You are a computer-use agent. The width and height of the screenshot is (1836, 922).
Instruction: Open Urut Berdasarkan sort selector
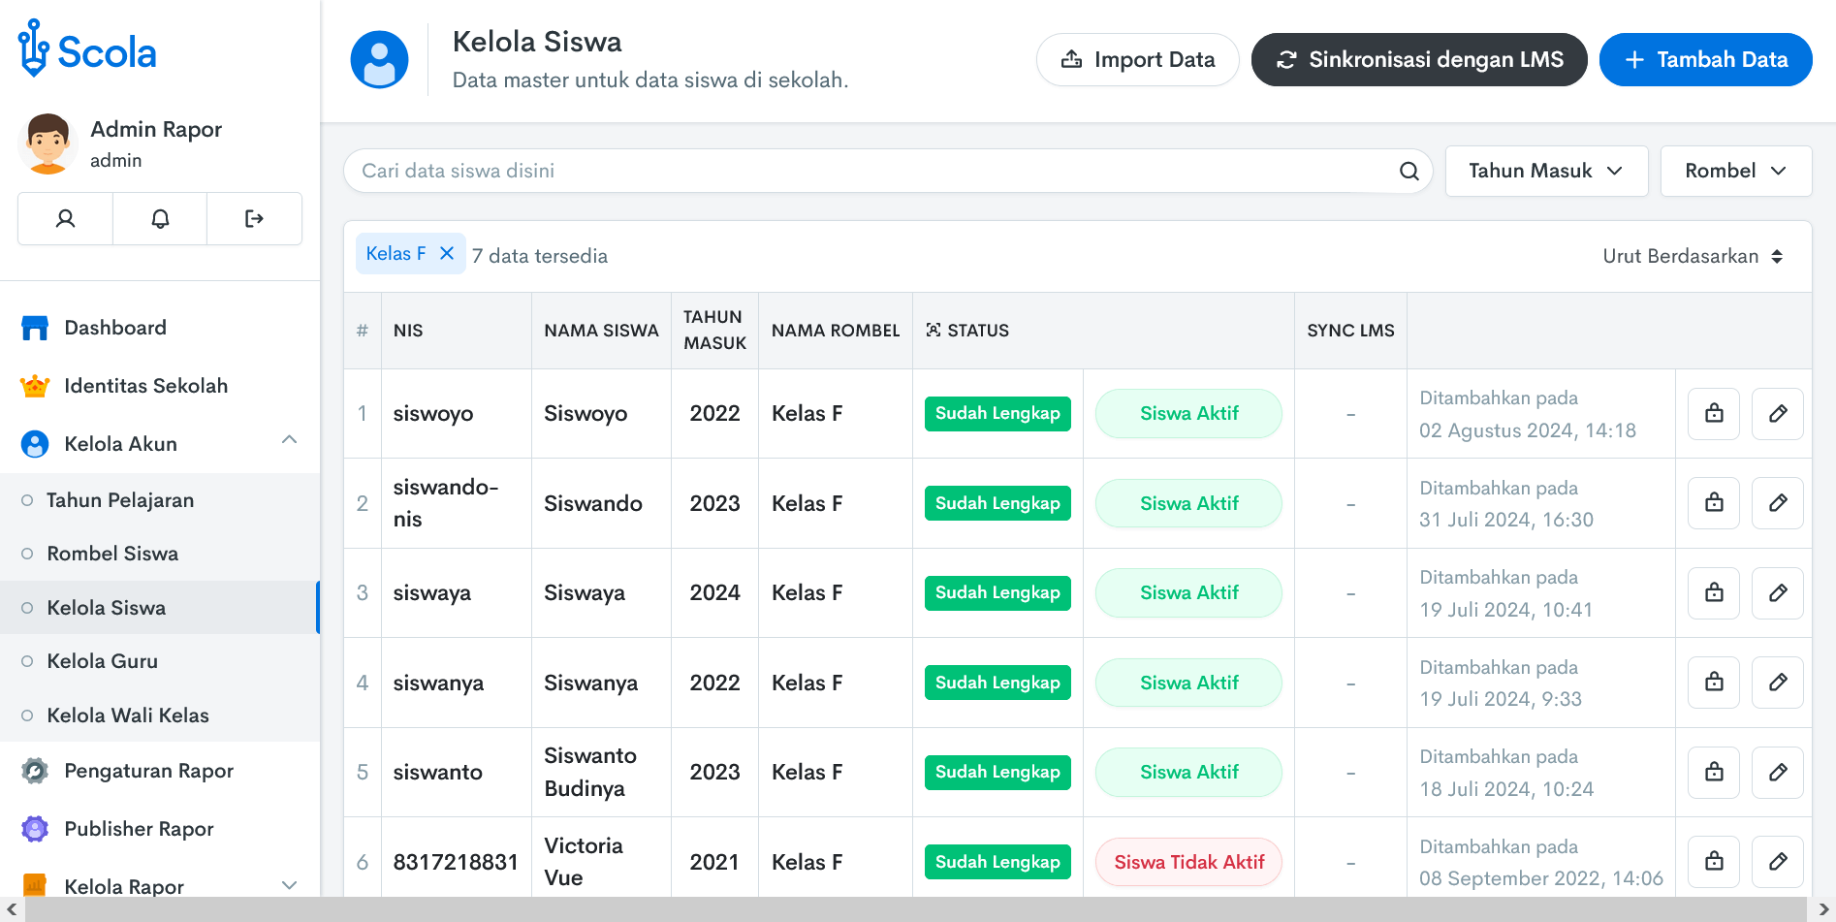tap(1692, 257)
